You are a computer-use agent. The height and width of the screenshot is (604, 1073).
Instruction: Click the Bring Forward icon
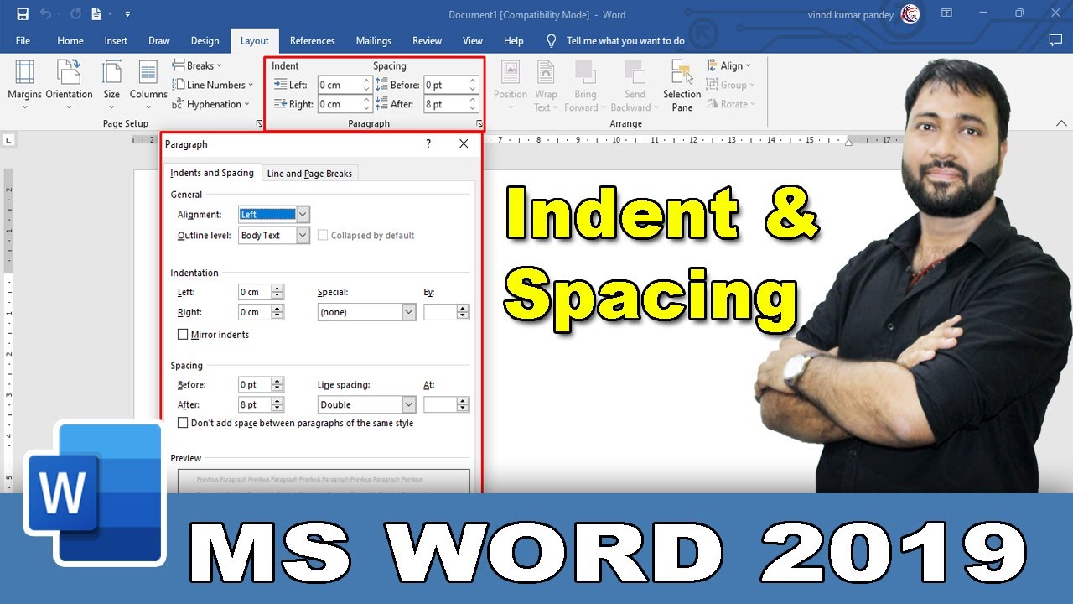585,86
